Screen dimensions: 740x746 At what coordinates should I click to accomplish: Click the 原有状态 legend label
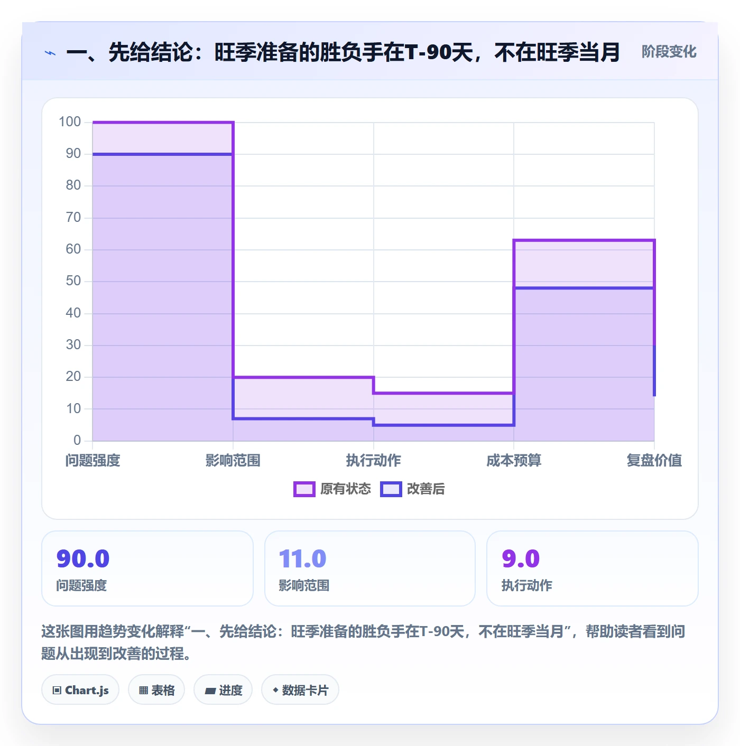tap(346, 489)
